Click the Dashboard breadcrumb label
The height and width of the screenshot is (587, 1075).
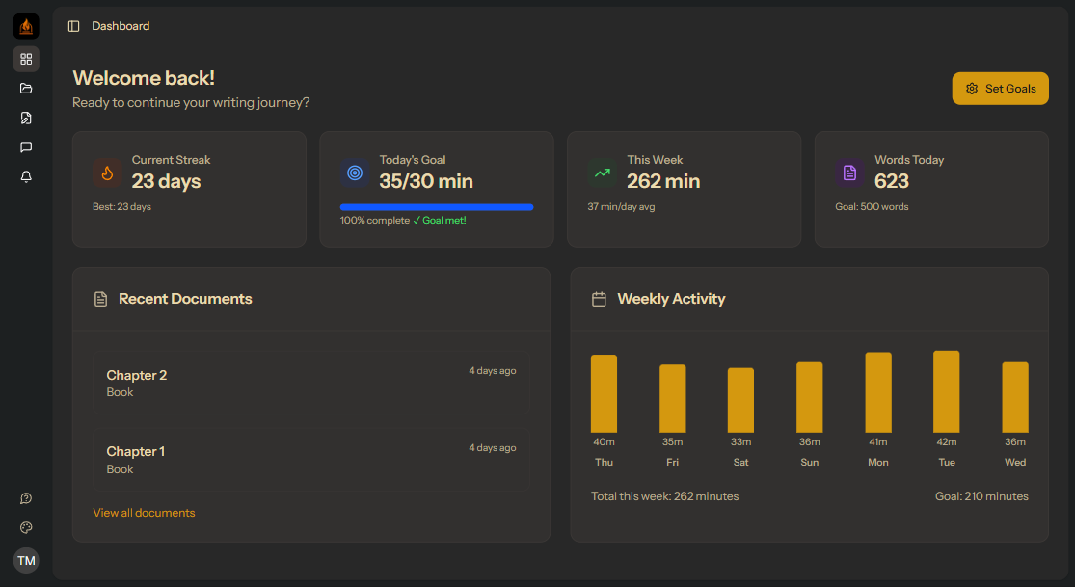pos(119,26)
